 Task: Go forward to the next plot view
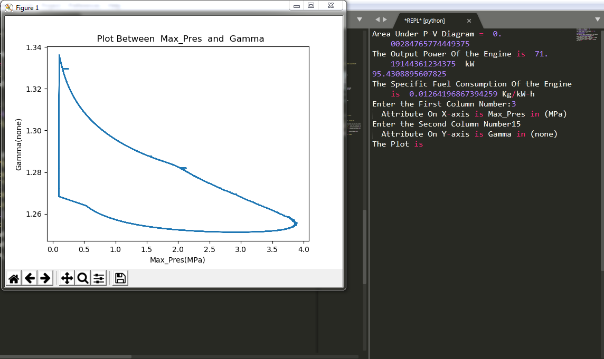pos(46,278)
